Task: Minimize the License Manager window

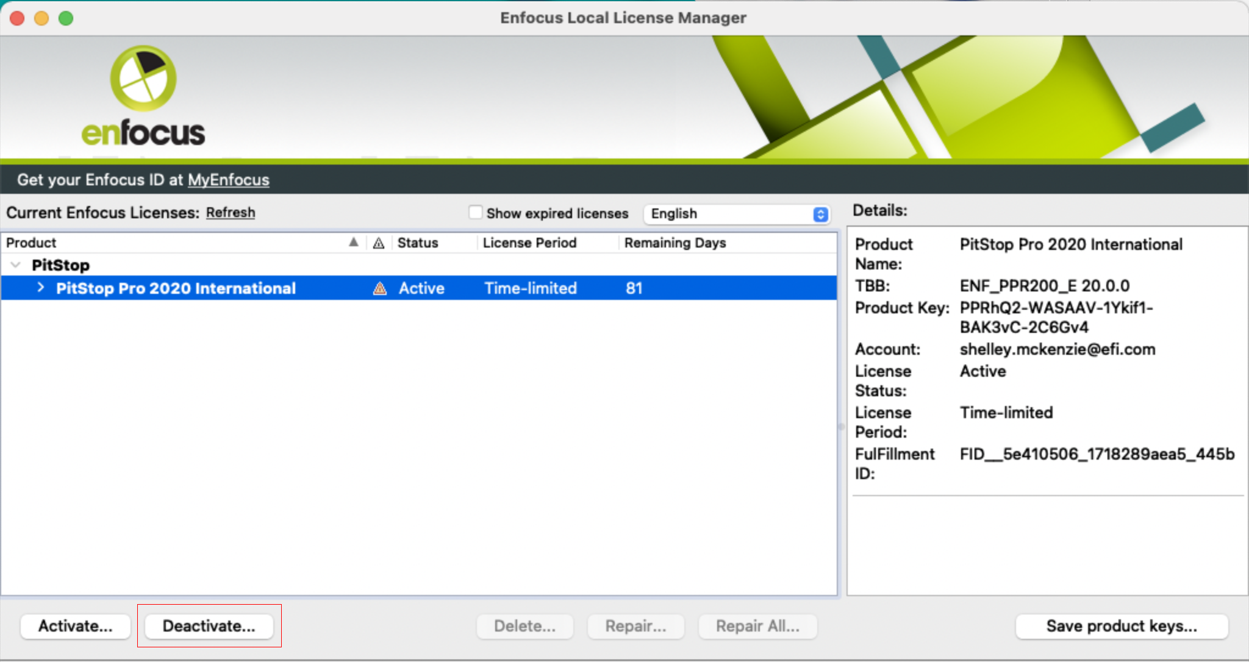Action: [41, 18]
